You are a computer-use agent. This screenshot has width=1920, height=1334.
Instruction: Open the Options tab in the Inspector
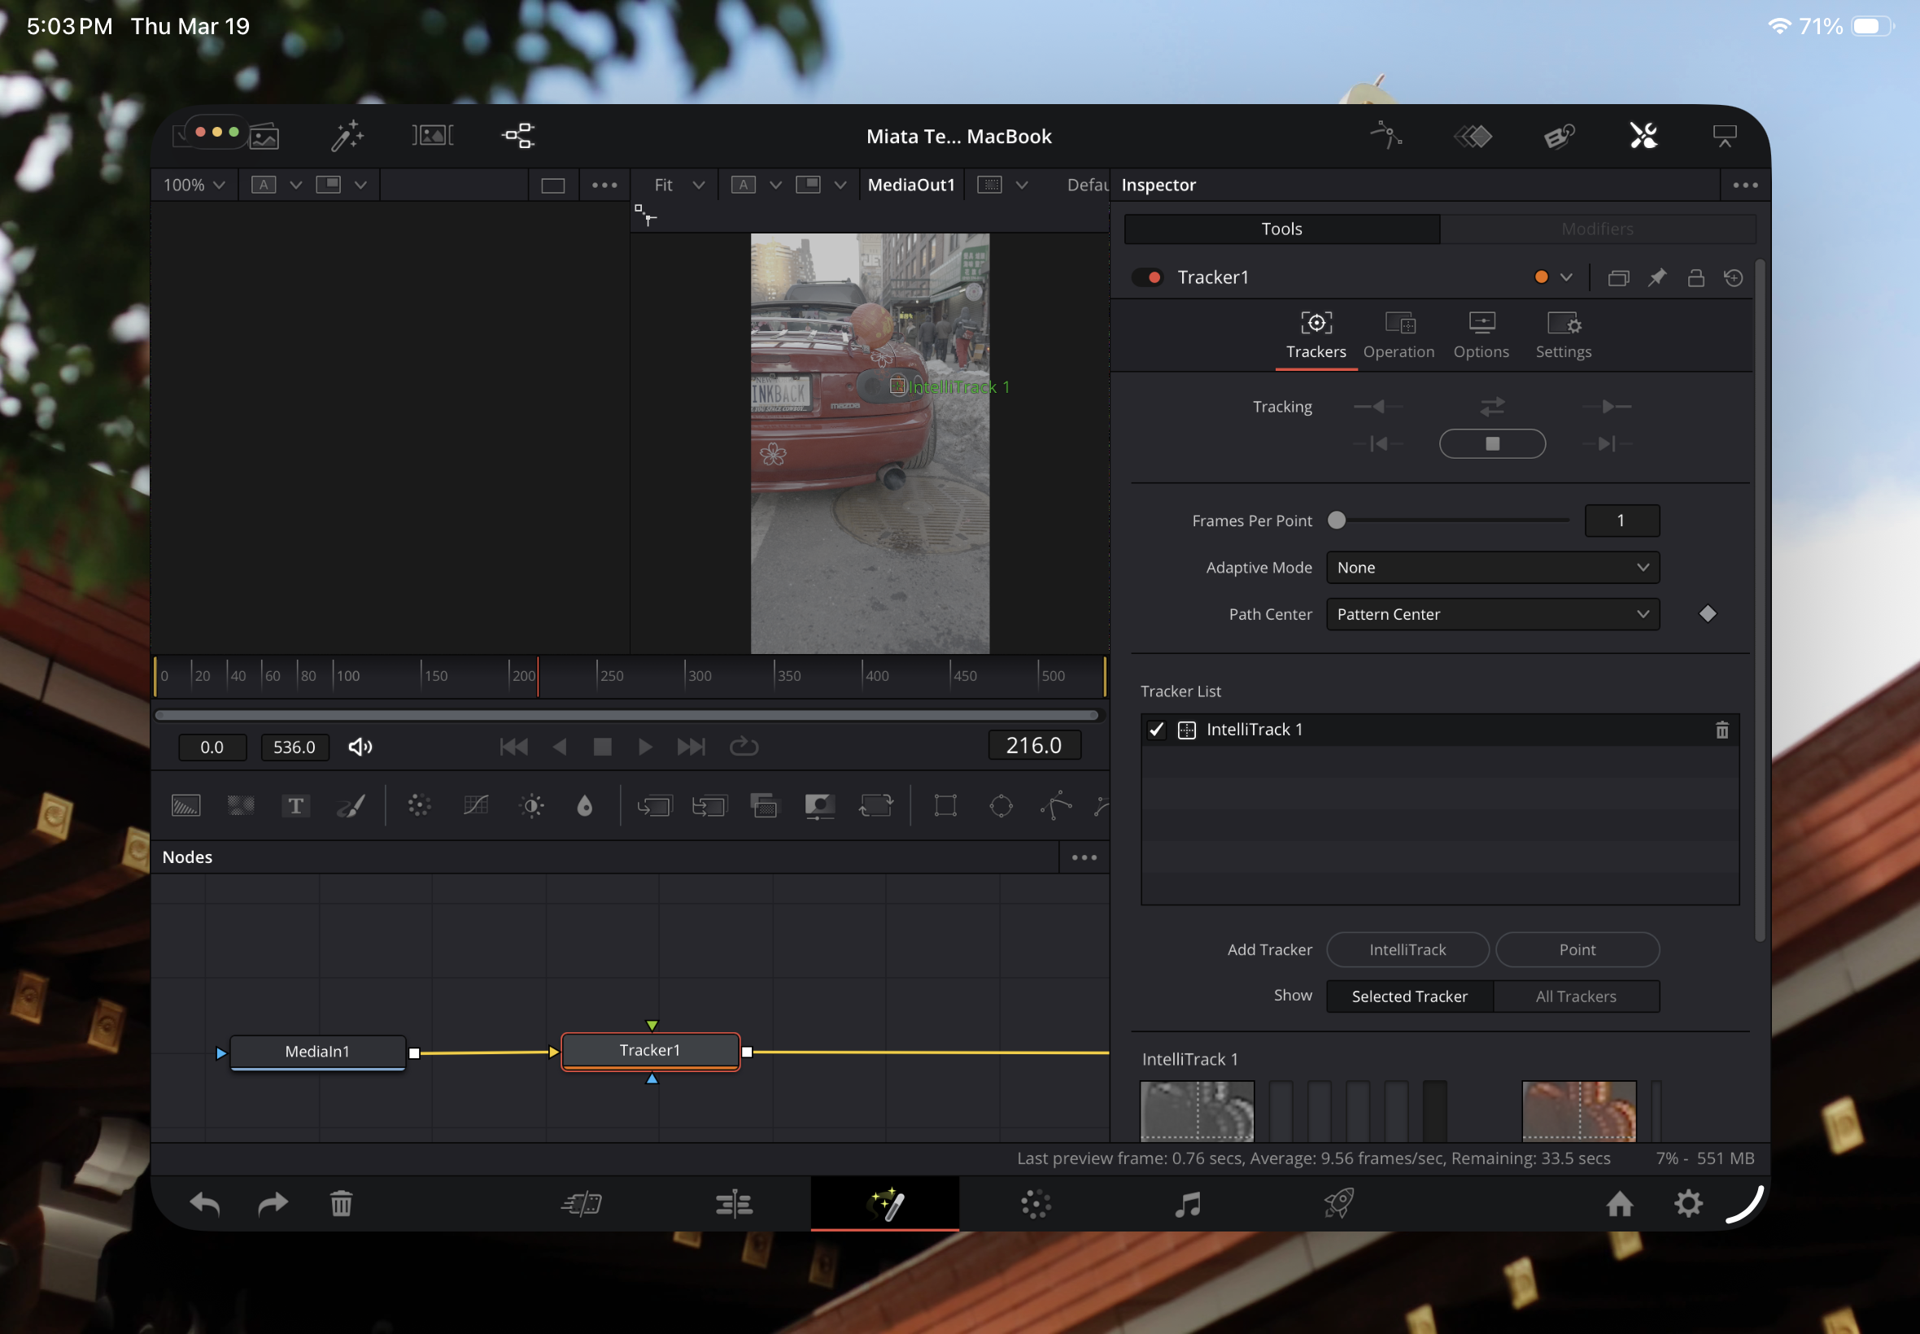pyautogui.click(x=1481, y=335)
